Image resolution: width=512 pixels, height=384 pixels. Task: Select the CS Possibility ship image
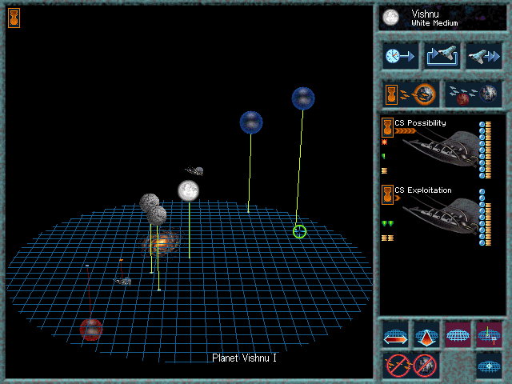coord(441,149)
